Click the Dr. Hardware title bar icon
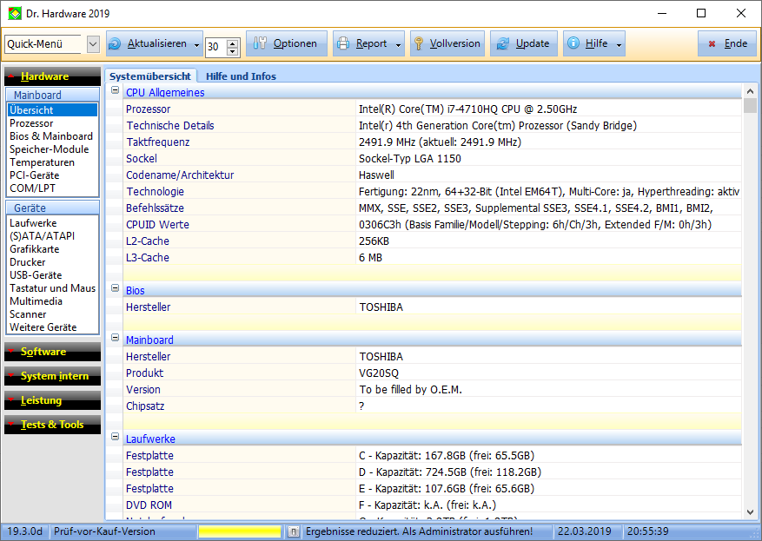The width and height of the screenshot is (762, 541). point(15,14)
